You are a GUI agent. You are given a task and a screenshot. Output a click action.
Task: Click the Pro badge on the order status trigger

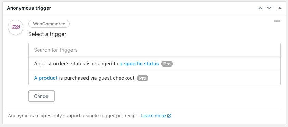coord(167,64)
